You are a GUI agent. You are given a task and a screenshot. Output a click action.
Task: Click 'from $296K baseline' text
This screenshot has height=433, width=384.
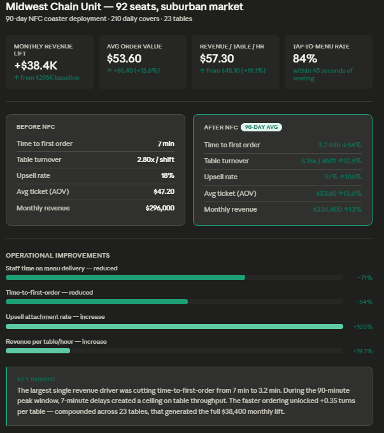(x=46, y=78)
